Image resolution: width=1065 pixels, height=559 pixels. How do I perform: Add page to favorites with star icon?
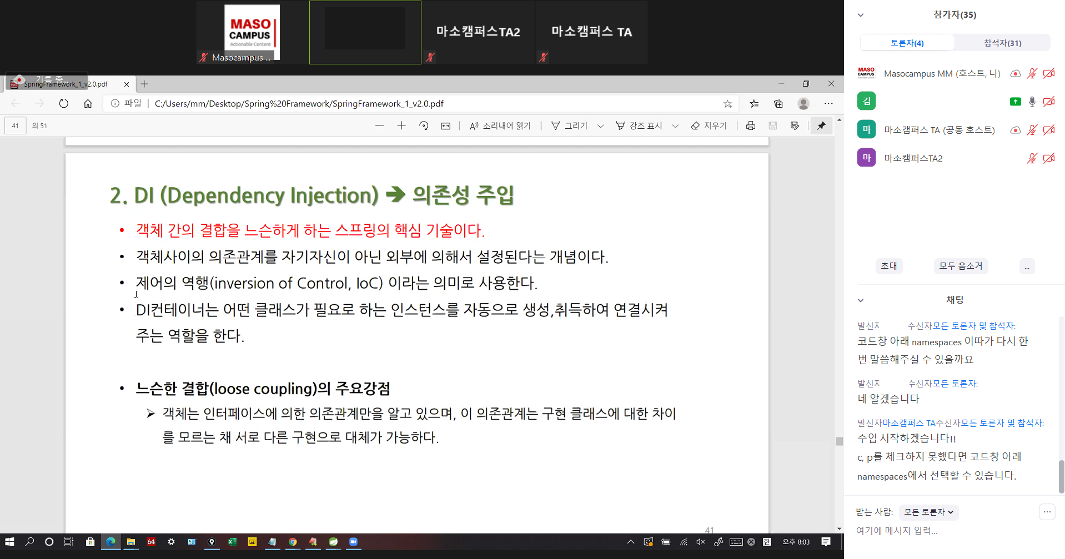click(727, 104)
